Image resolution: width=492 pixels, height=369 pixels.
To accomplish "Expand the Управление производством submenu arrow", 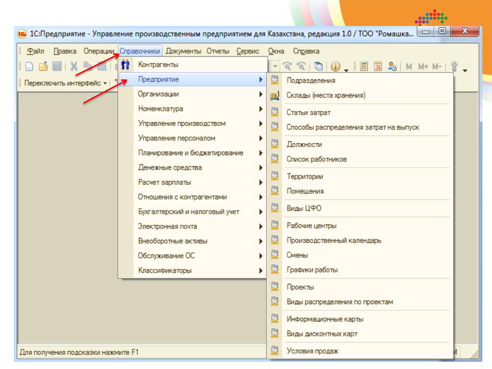I will 261,123.
